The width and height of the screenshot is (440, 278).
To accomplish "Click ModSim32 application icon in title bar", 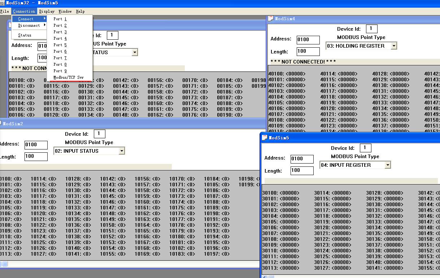I will [x=2, y=3].
